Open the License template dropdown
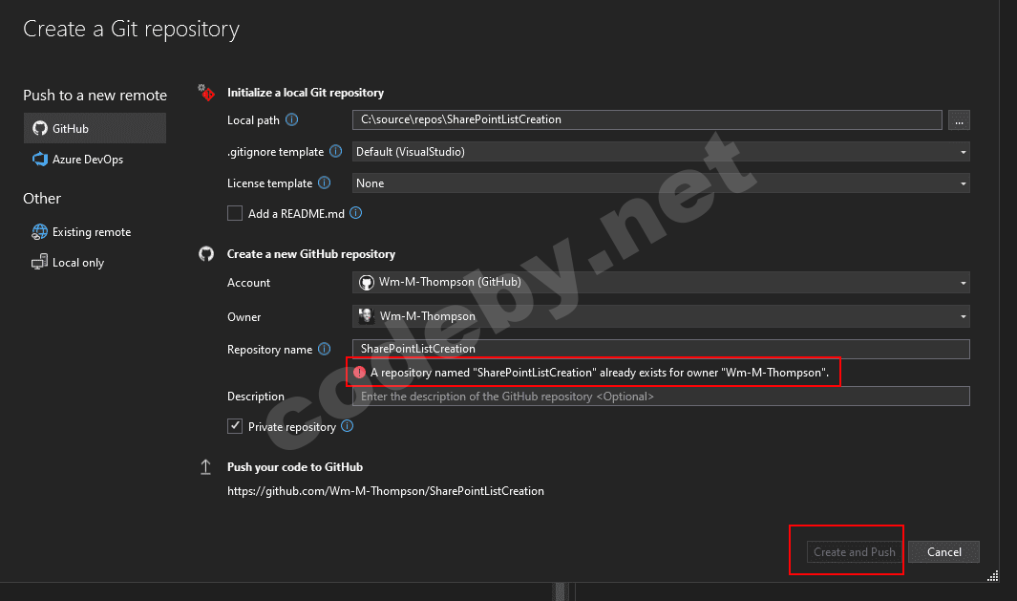The width and height of the screenshot is (1017, 601). (x=661, y=183)
